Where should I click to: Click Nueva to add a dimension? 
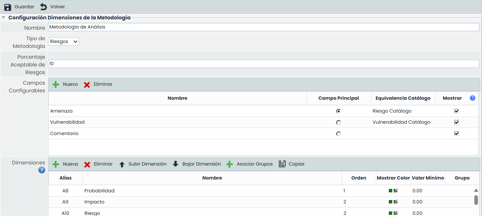pos(56,164)
